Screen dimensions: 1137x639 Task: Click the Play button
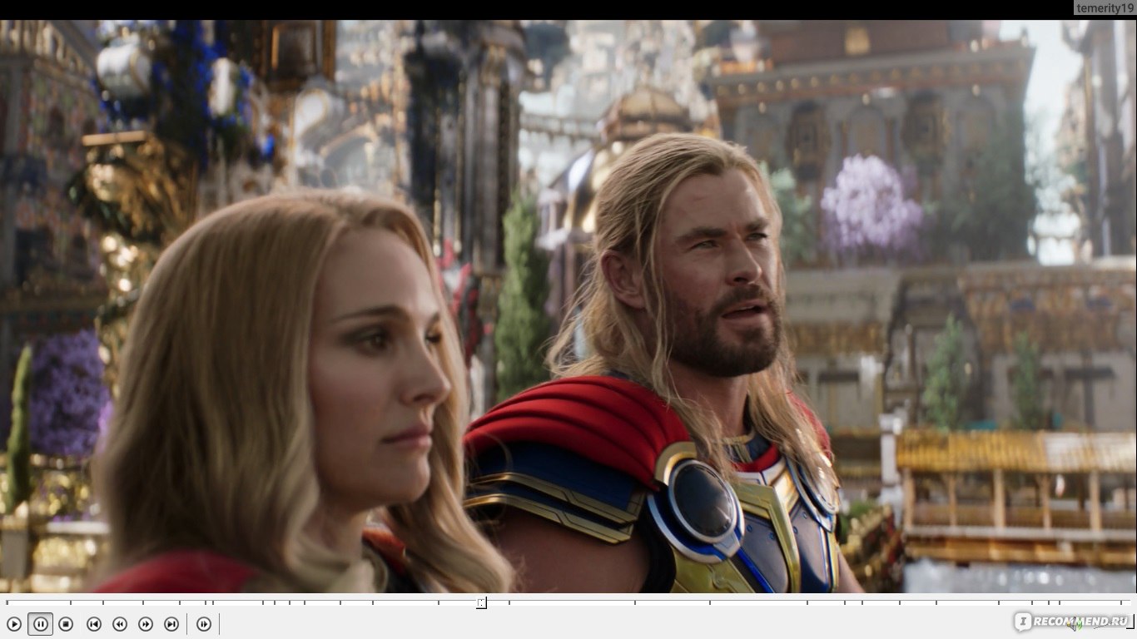coord(14,624)
